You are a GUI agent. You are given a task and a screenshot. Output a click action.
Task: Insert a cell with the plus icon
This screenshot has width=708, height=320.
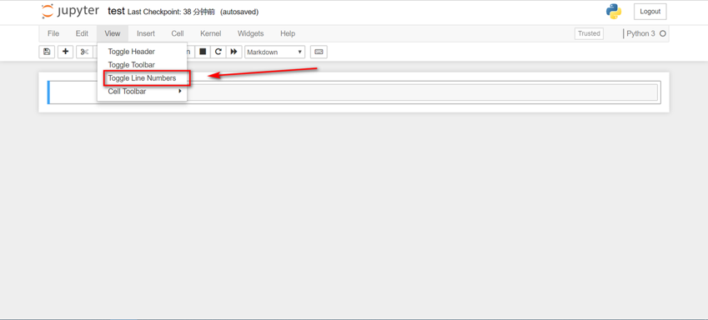tap(66, 52)
